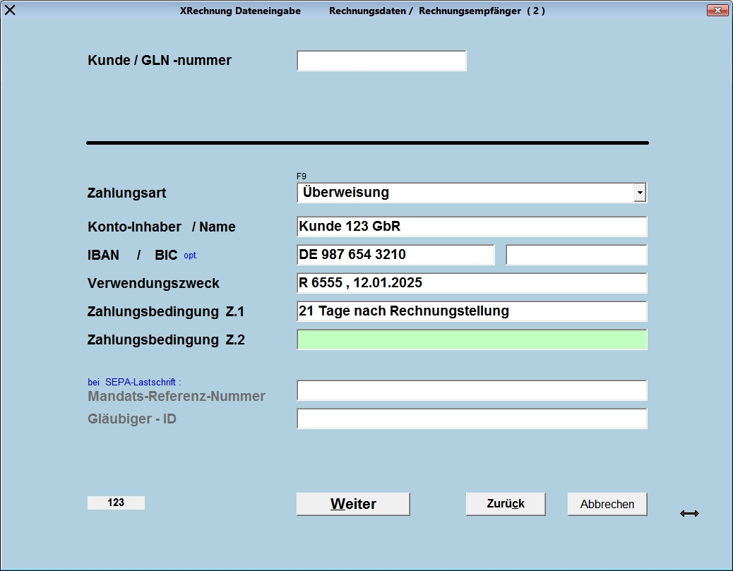Click the Kunde / GLN-nummer input field

(381, 61)
